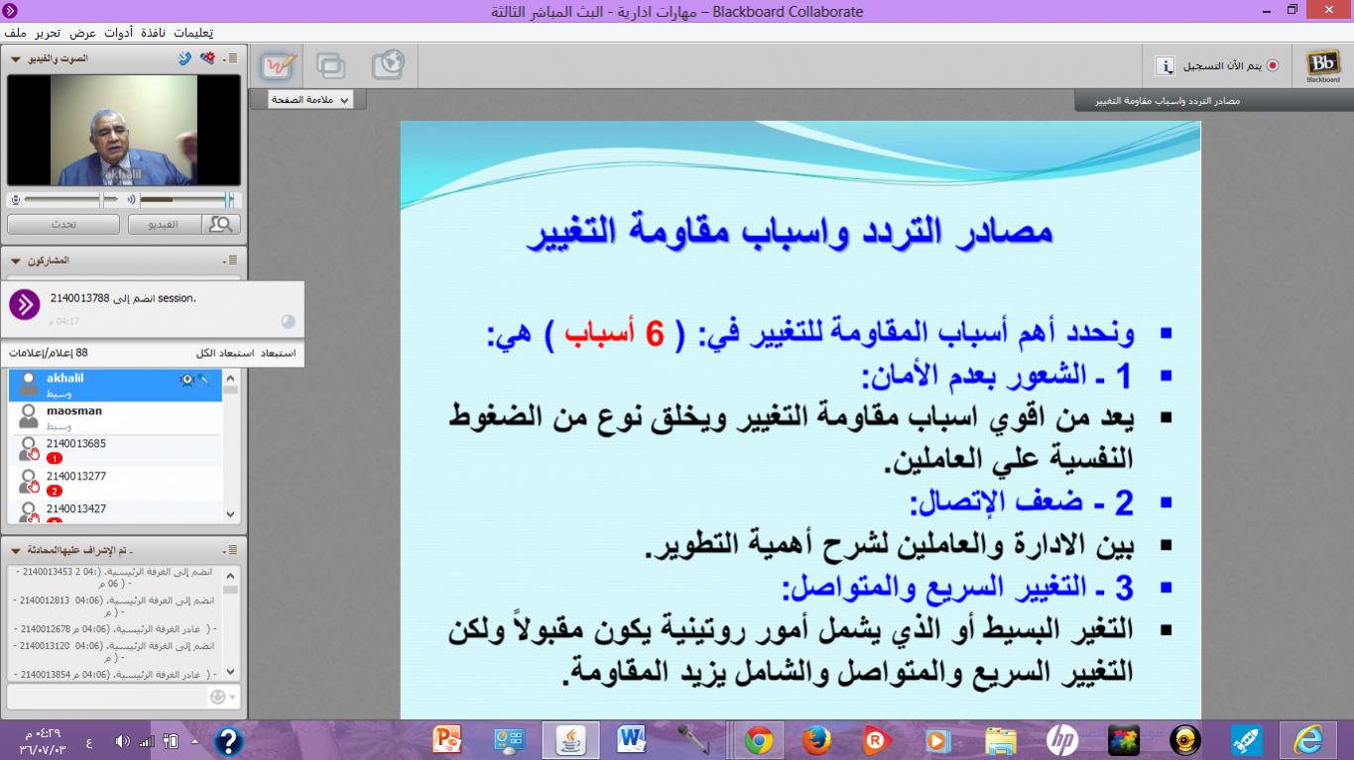Open audio and video panel options menu

[230, 58]
